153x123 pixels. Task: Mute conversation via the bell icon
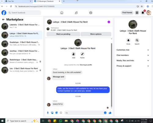click(x=128, y=40)
